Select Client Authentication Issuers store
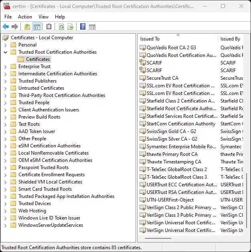 tap(49, 110)
